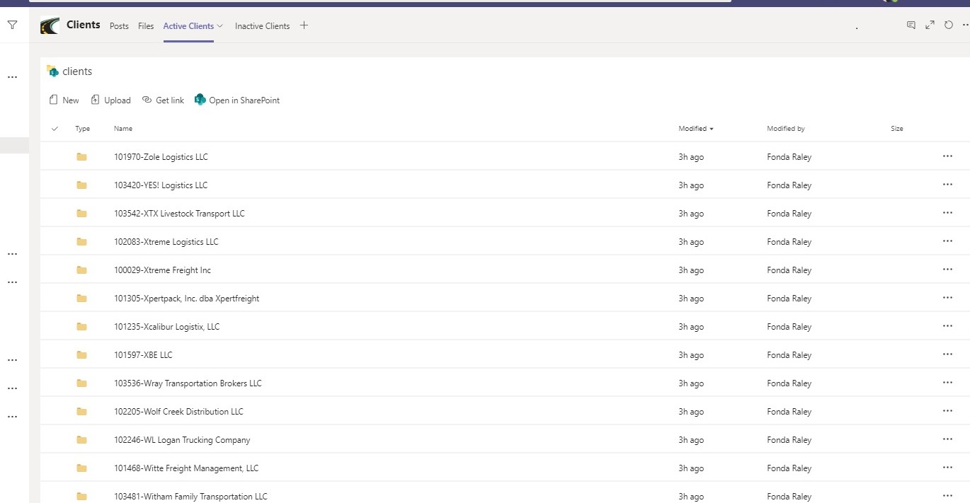The width and height of the screenshot is (970, 503).
Task: Open the 101970-Zole Logistics LLC folder
Action: click(161, 156)
